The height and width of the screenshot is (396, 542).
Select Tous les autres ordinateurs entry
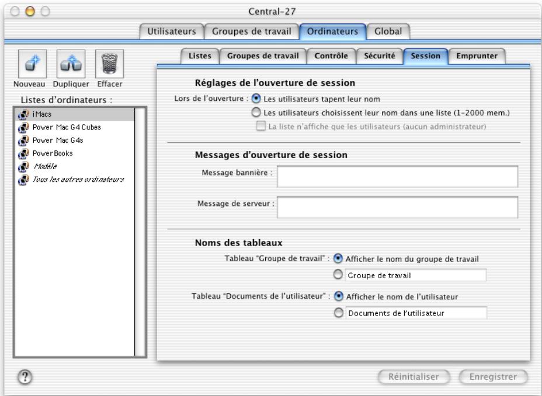pos(75,180)
